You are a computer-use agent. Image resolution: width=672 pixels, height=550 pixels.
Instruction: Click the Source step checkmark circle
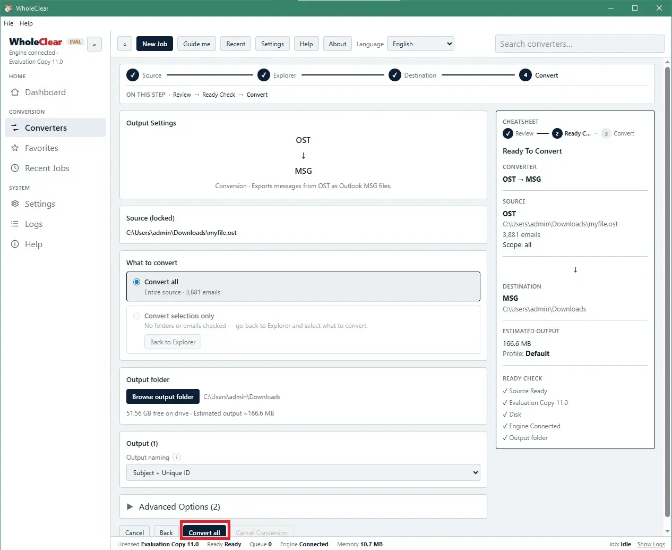click(x=133, y=75)
